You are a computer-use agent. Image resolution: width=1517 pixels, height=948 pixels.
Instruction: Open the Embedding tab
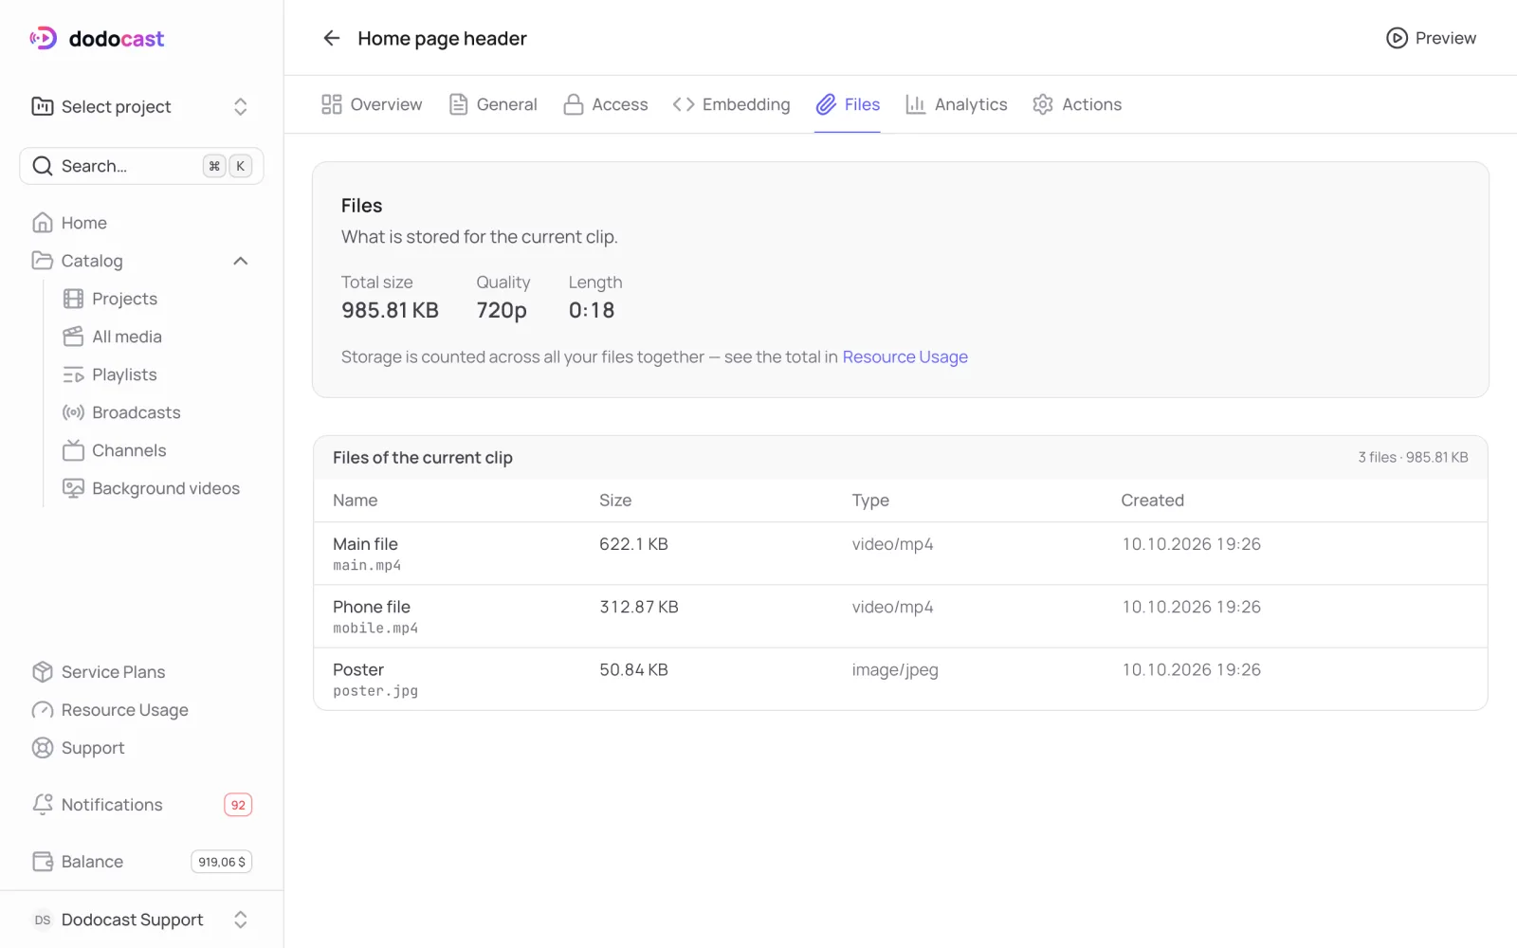tap(731, 104)
